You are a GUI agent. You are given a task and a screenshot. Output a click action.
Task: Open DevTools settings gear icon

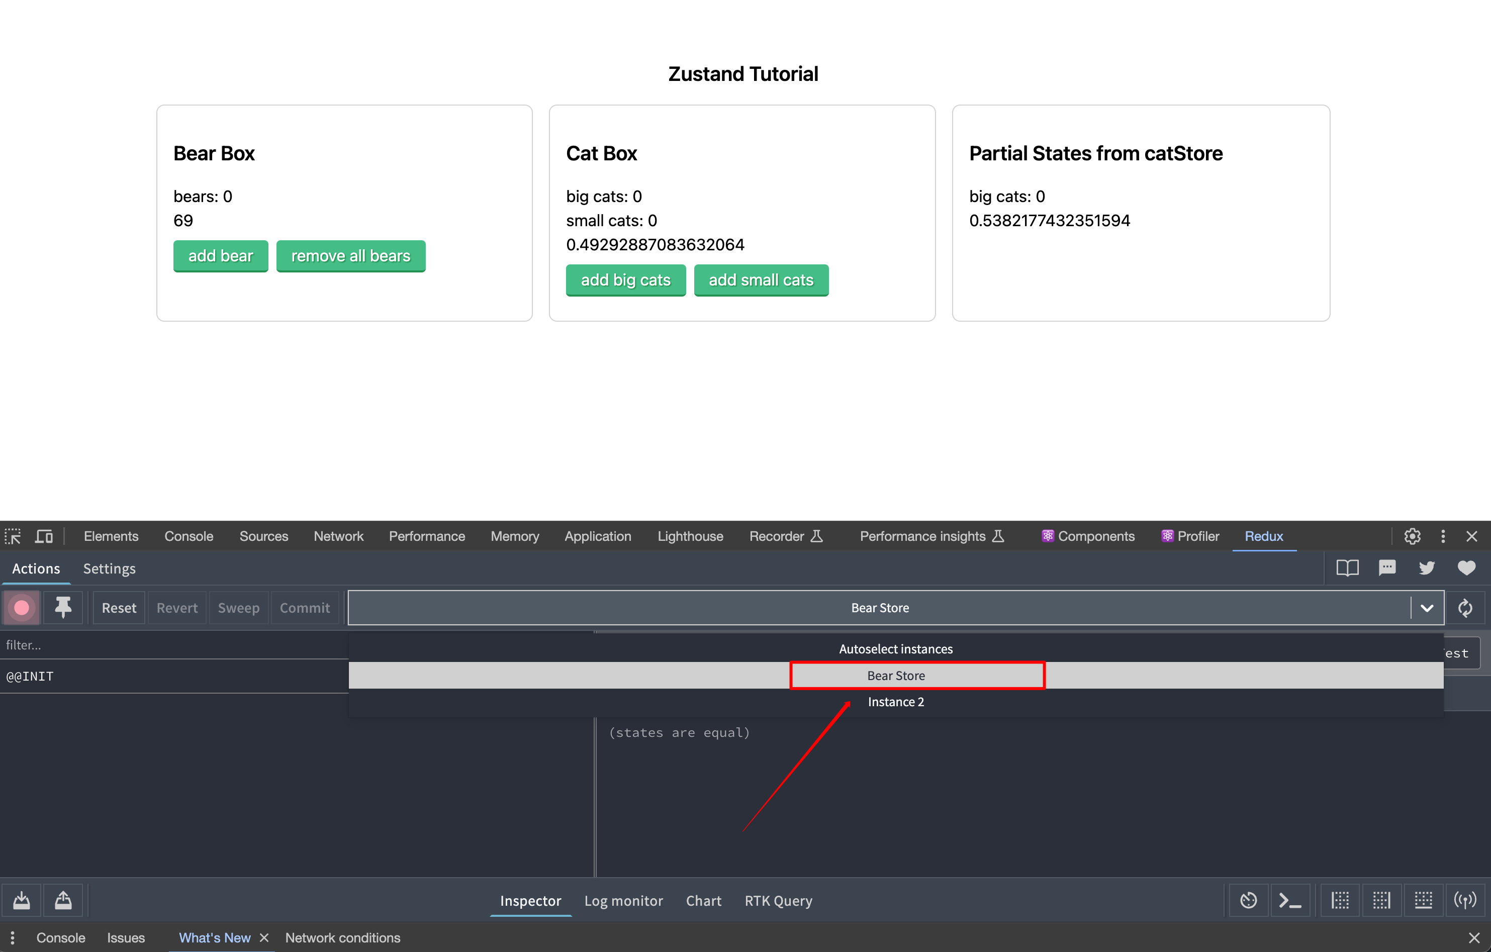1412,536
